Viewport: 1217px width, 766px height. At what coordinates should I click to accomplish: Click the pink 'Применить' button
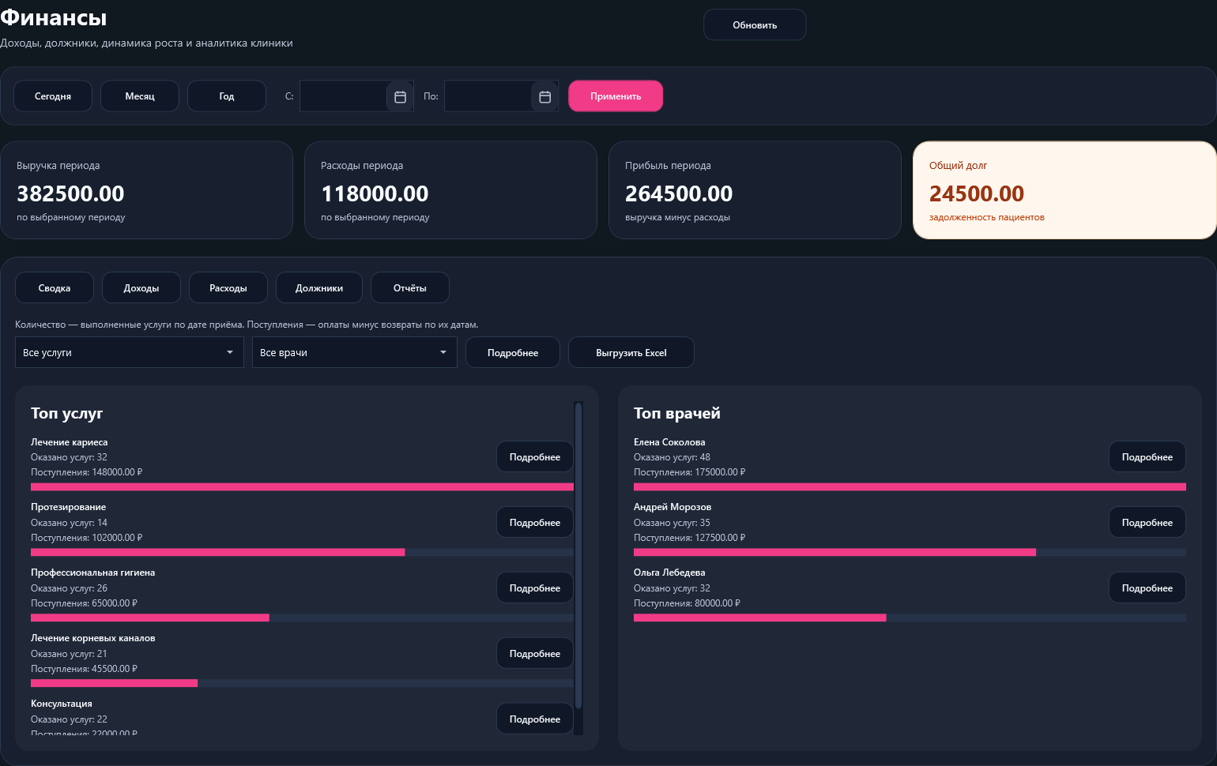click(x=616, y=96)
